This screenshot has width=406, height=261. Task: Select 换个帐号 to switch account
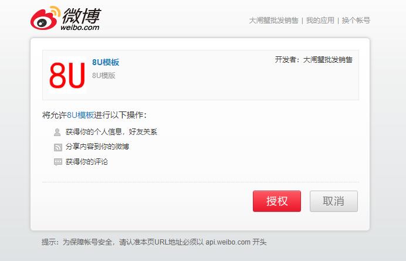pos(356,20)
